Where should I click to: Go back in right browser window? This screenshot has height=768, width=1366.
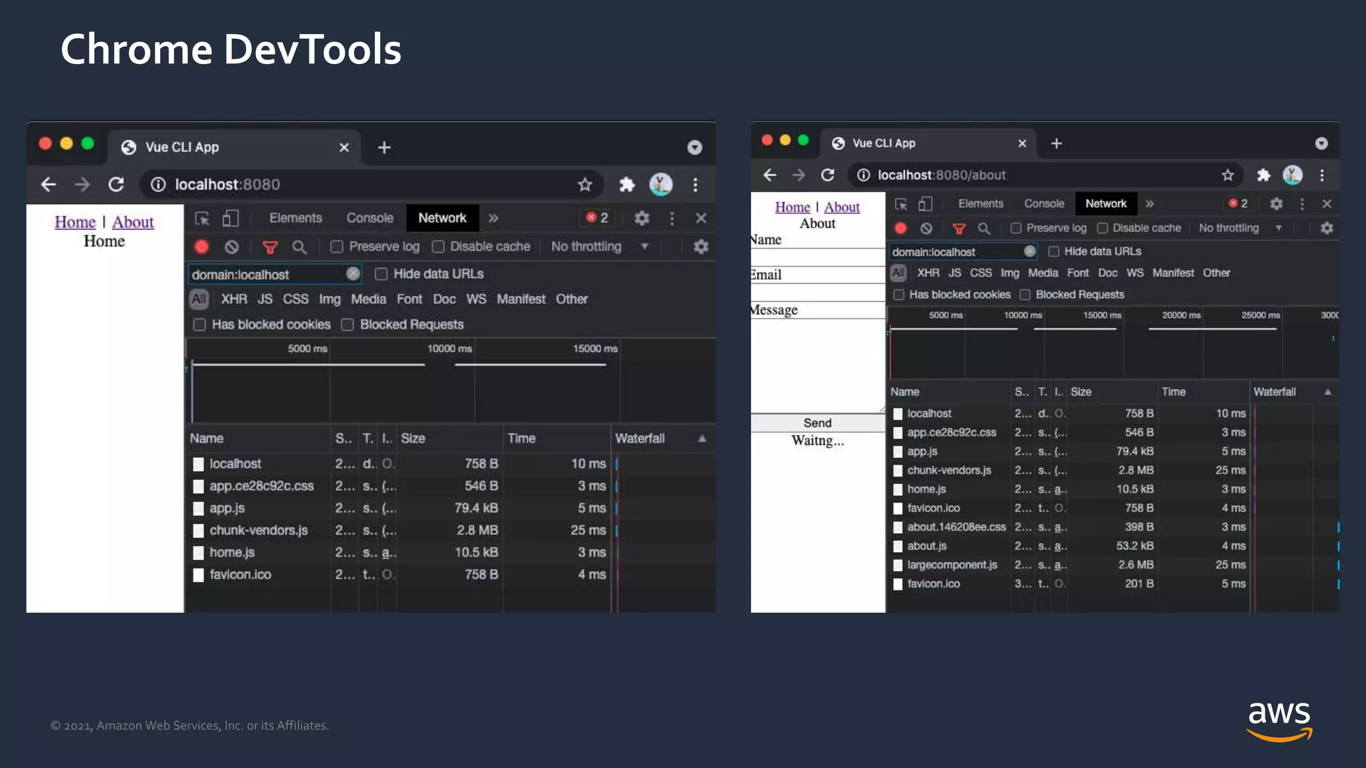[770, 175]
